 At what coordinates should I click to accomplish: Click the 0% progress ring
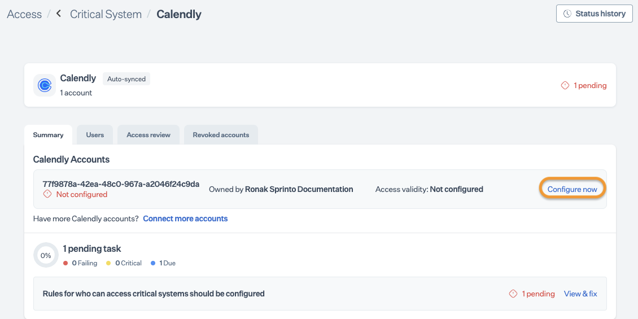(x=46, y=256)
